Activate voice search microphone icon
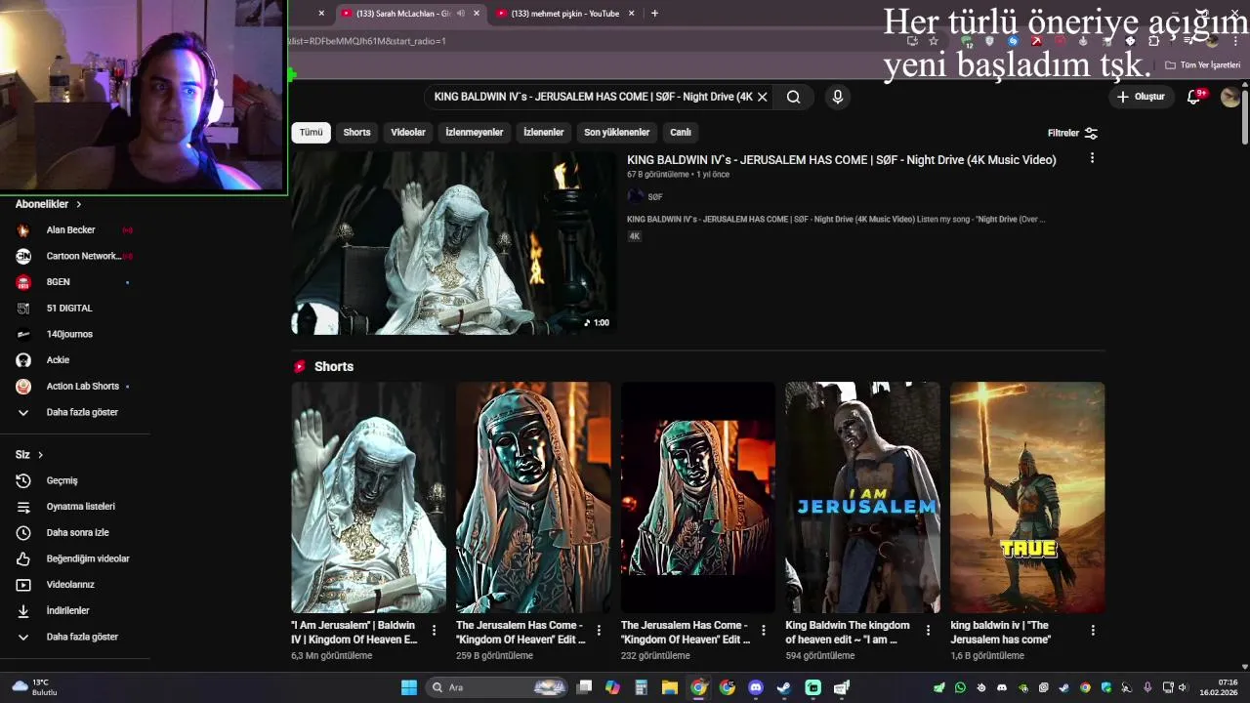This screenshot has height=703, width=1250. 837,97
